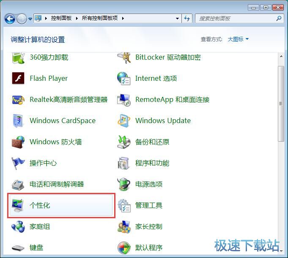Click the Back navigation arrow

click(10, 19)
